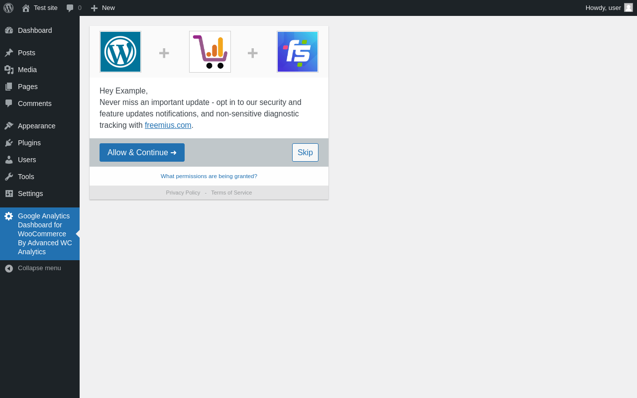This screenshot has width=637, height=398.
Task: Click the Pages icon in sidebar
Action: [x=9, y=87]
